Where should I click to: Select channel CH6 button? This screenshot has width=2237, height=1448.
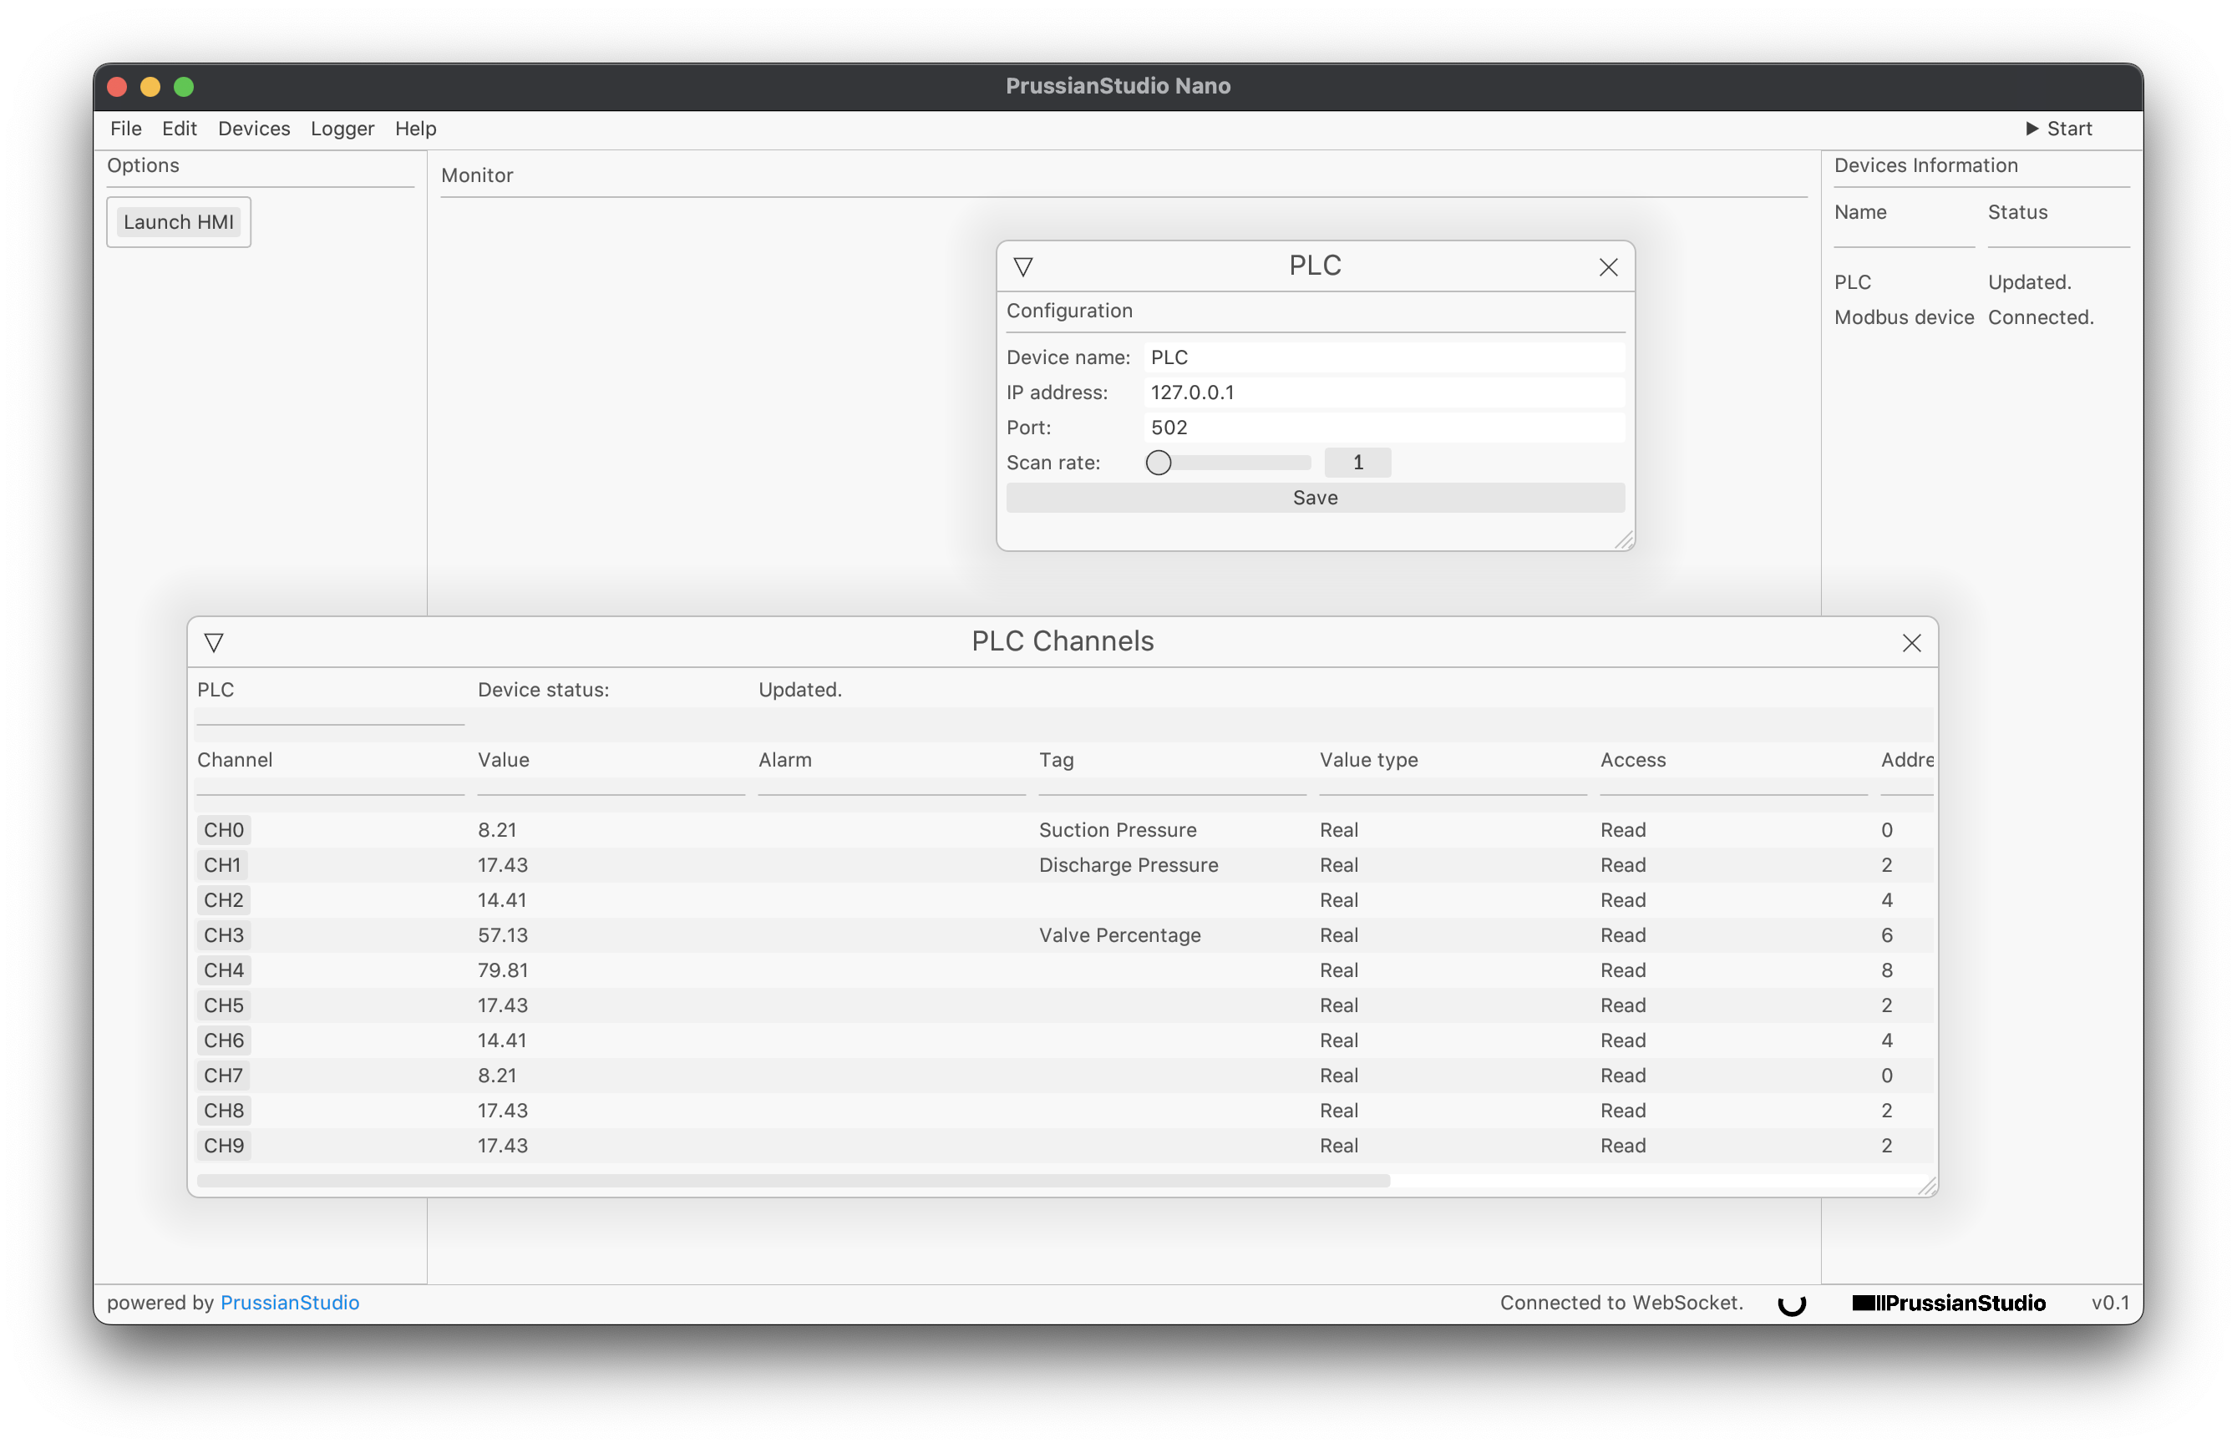(x=224, y=1040)
